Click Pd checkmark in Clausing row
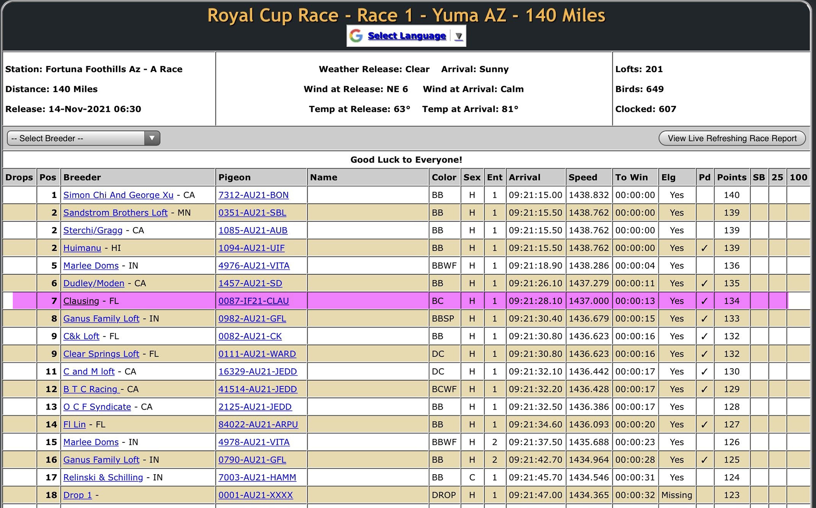Image resolution: width=816 pixels, height=508 pixels. (x=704, y=301)
